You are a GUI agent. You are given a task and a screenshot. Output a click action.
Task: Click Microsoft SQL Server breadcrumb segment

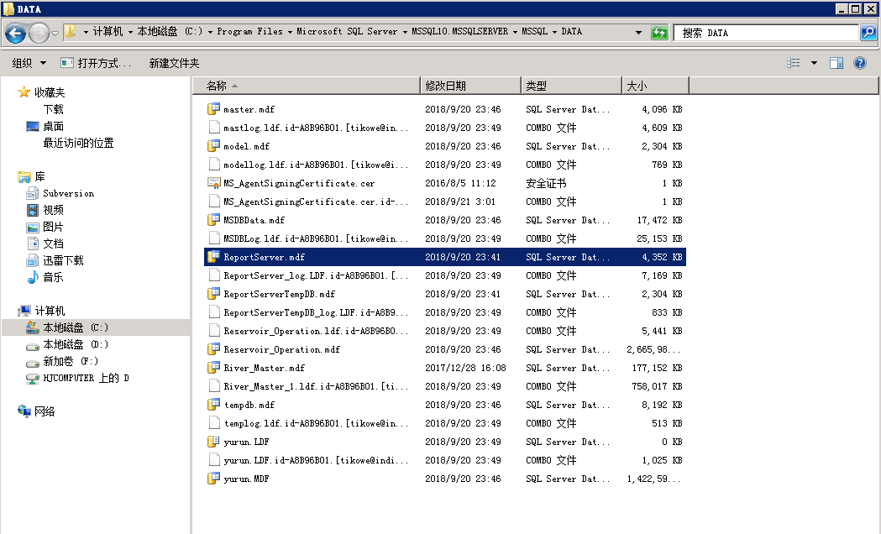pos(347,31)
